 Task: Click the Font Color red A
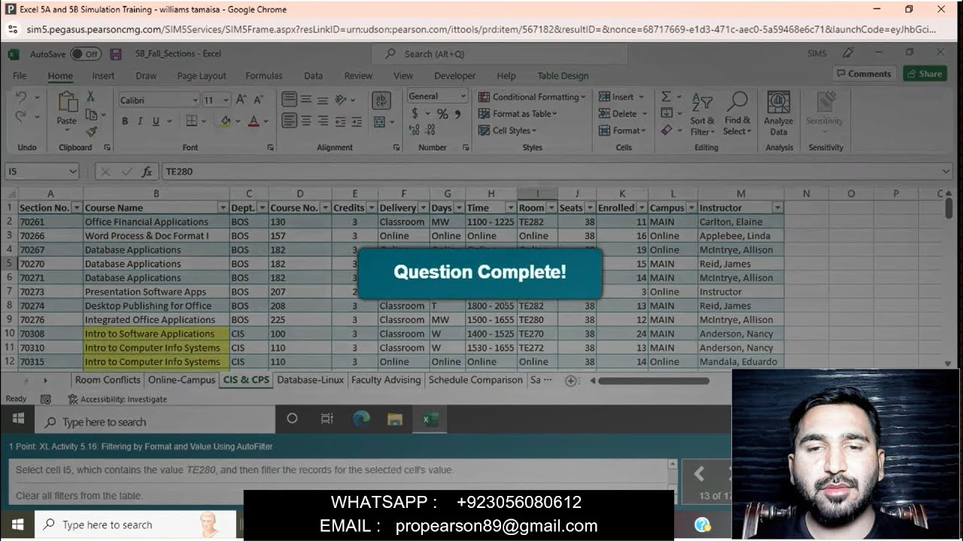254,121
